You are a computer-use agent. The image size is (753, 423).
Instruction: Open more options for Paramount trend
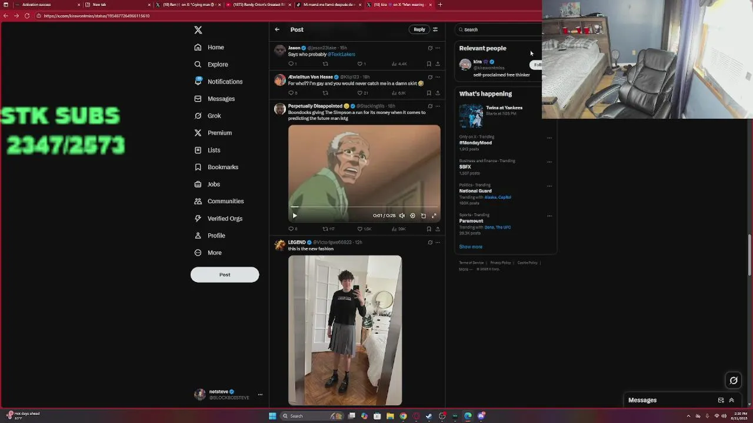(549, 216)
